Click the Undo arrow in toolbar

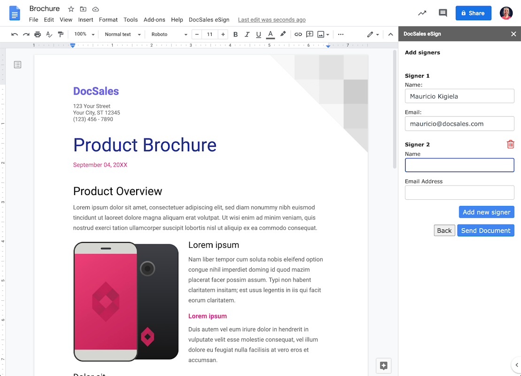tap(14, 34)
